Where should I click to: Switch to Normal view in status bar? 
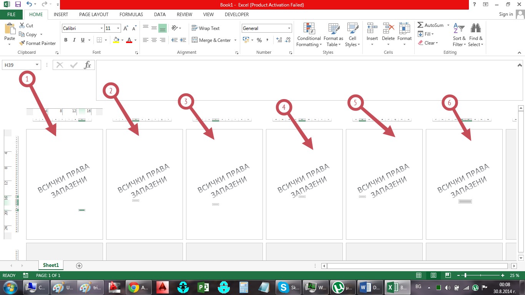coord(419,275)
